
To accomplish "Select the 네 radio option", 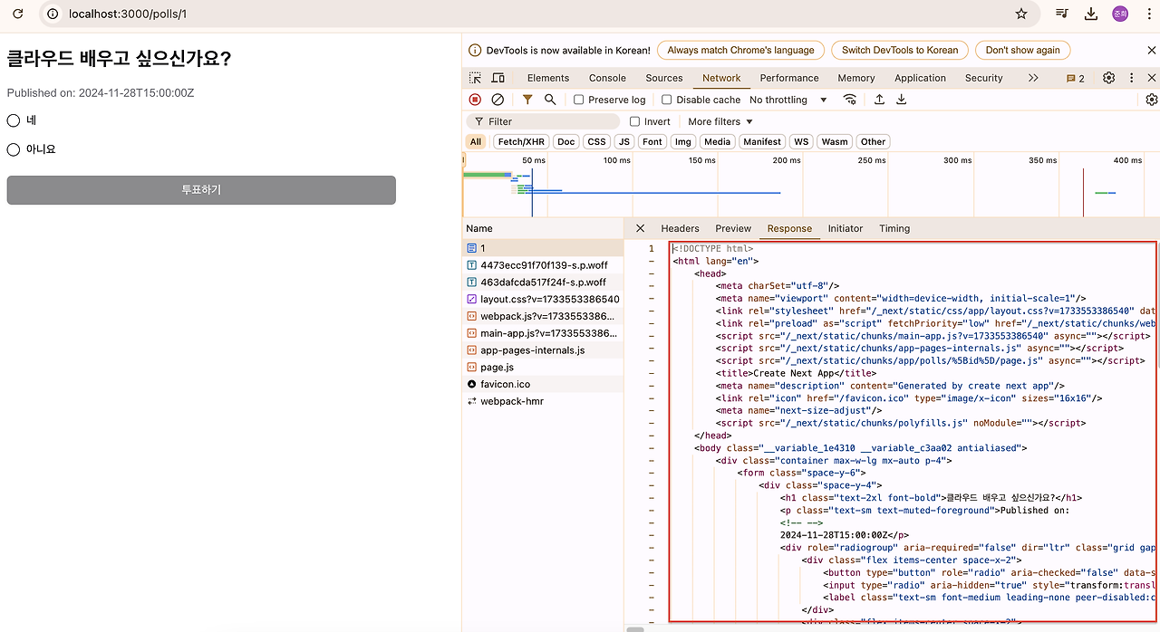I will click(14, 120).
